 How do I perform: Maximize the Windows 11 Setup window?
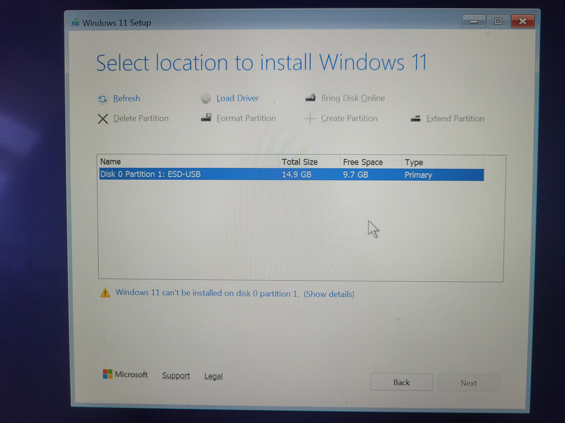click(x=498, y=21)
